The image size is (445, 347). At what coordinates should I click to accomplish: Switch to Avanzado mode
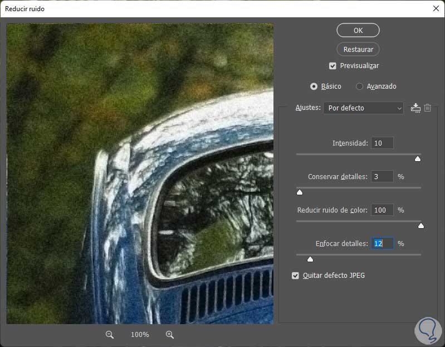click(359, 86)
